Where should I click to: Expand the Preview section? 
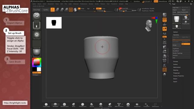176,61
